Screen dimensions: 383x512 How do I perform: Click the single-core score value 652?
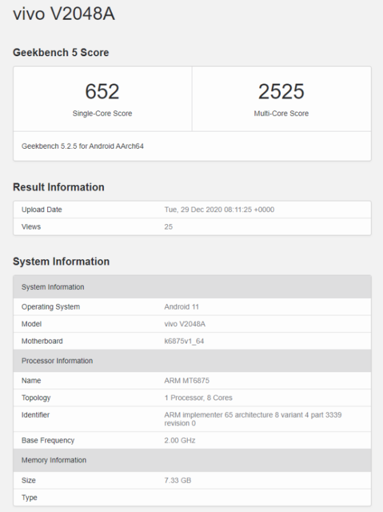(x=102, y=91)
